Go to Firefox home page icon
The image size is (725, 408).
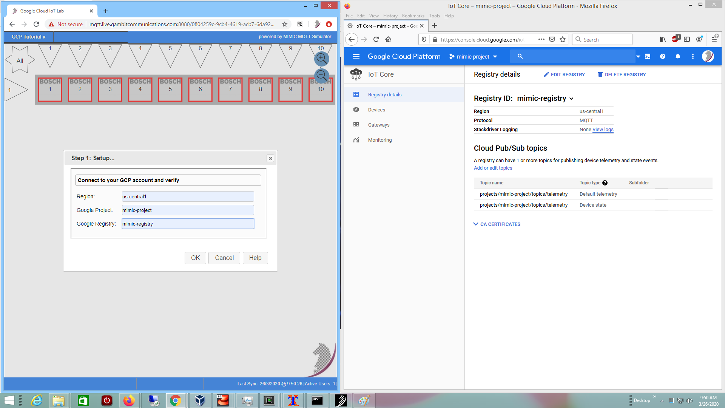pyautogui.click(x=388, y=39)
